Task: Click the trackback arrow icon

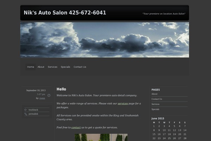Action: (x=26, y=110)
